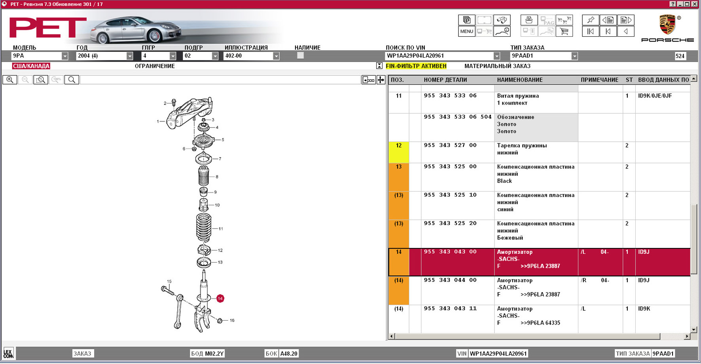Viewport: 701px width, 364px height.
Task: Expand the ИЛЛЮСТРАЦИЯ dropdown
Action: click(276, 56)
